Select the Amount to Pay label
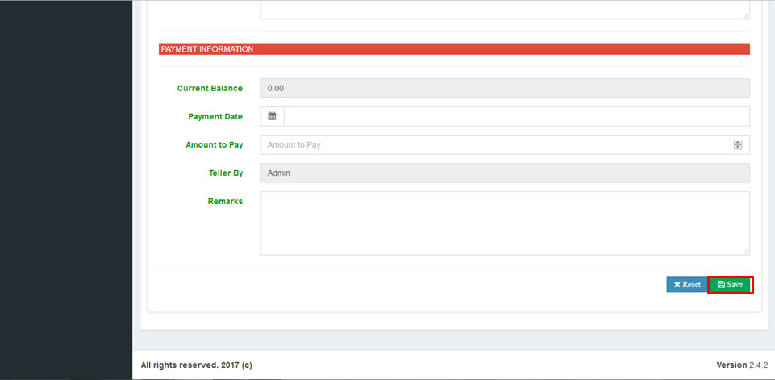775x380 pixels. (x=214, y=144)
